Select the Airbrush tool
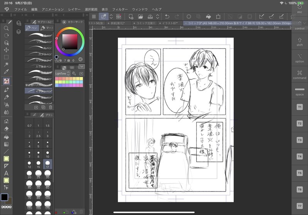308x215 pixels. point(6,105)
